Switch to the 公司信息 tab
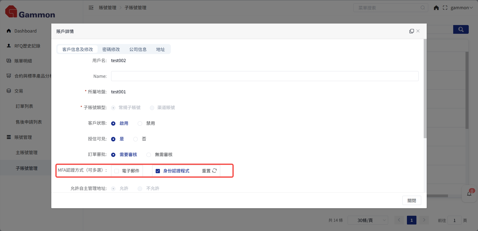Image resolution: width=478 pixels, height=231 pixels. [138, 49]
